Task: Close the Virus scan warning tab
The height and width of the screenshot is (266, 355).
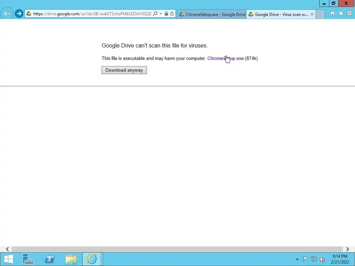Action: 312,14
